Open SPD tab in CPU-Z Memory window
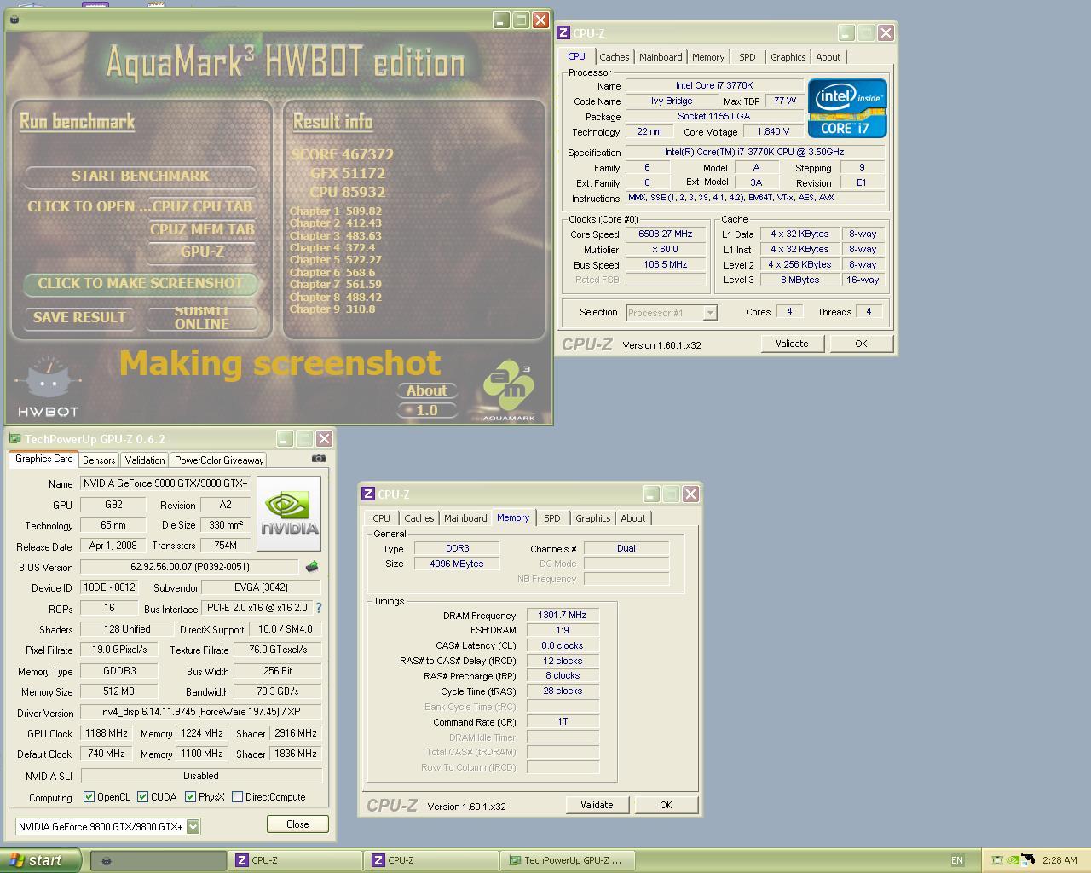The height and width of the screenshot is (873, 1091). tap(552, 518)
